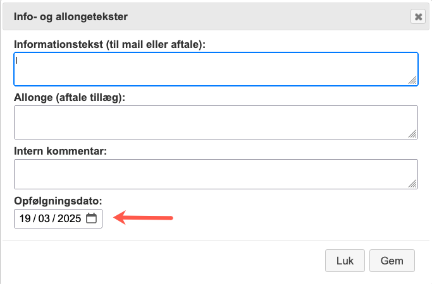
Task: Close the Info- og allongetekster dialog
Action: click(x=418, y=17)
